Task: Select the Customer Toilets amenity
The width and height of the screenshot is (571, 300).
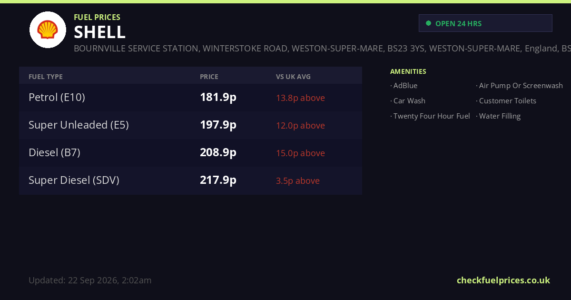Action: click(x=506, y=101)
